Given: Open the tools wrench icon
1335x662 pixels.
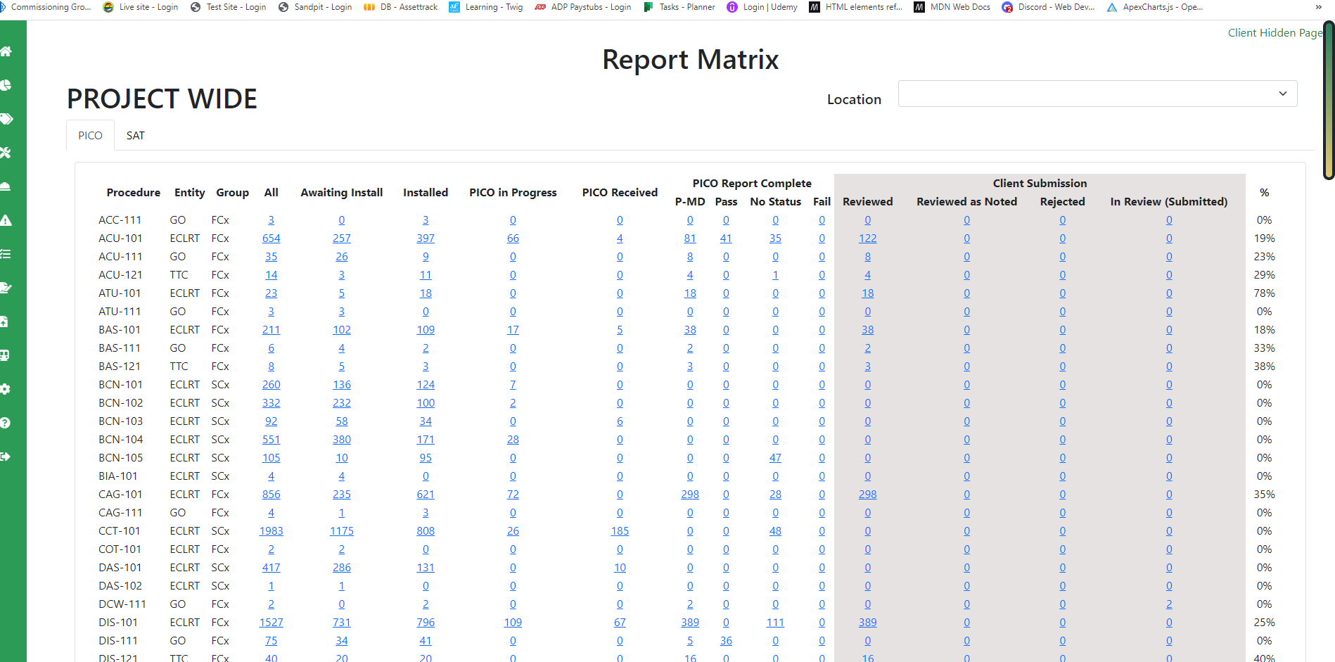Looking at the screenshot, I should click(x=6, y=153).
